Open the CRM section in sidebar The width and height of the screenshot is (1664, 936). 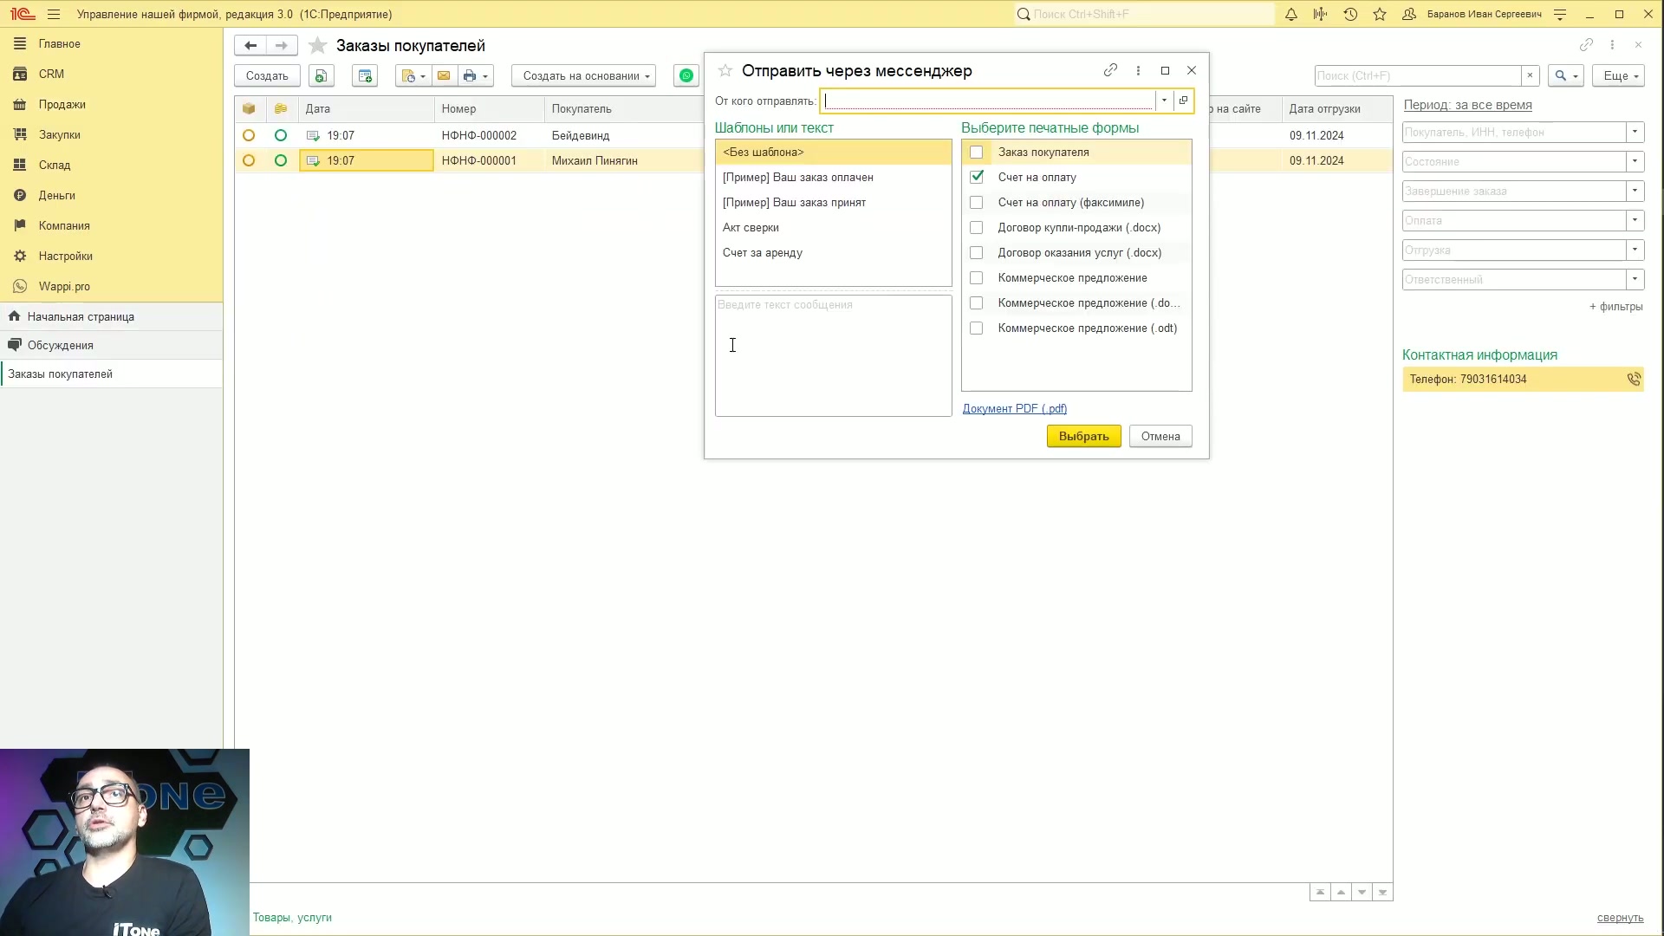pos(51,75)
